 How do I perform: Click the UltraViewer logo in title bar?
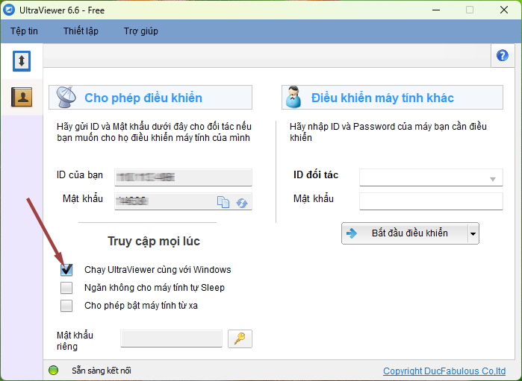coord(10,10)
